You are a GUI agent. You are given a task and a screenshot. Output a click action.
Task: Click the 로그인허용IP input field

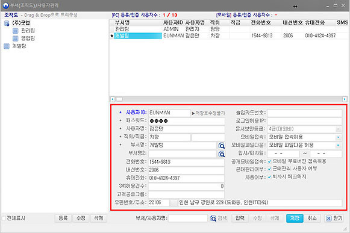point(305,121)
